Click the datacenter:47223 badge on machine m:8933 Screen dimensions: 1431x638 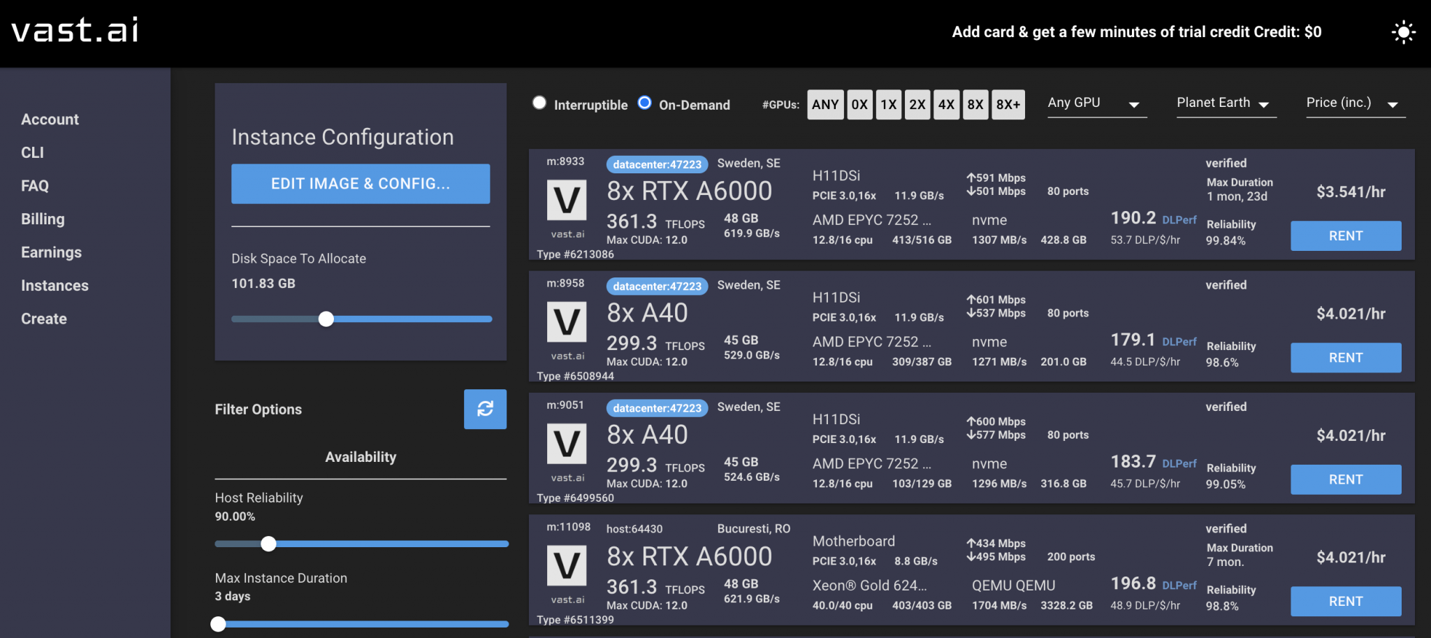(x=656, y=164)
